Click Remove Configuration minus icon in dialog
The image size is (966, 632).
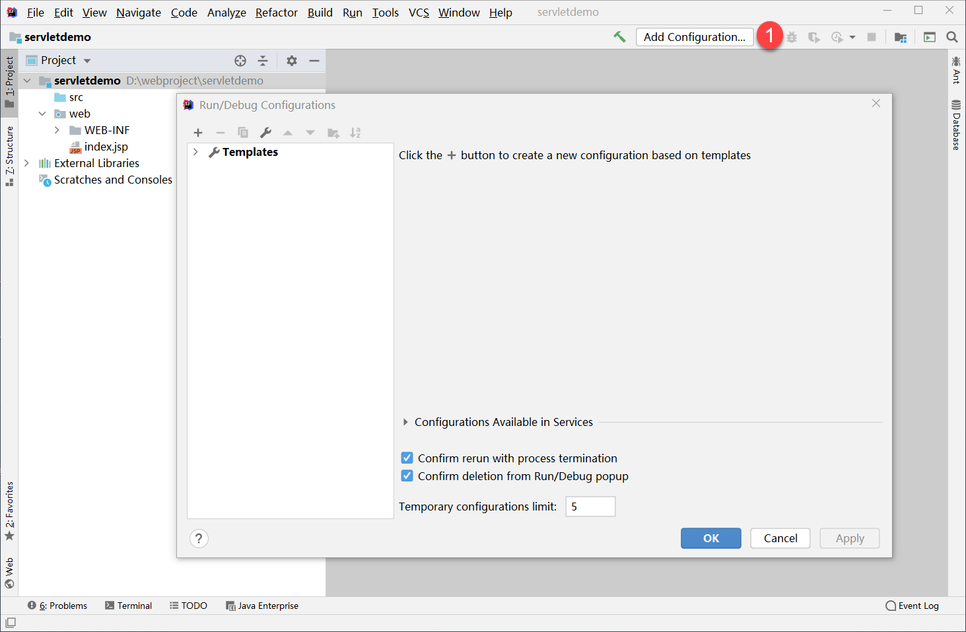pyautogui.click(x=221, y=133)
